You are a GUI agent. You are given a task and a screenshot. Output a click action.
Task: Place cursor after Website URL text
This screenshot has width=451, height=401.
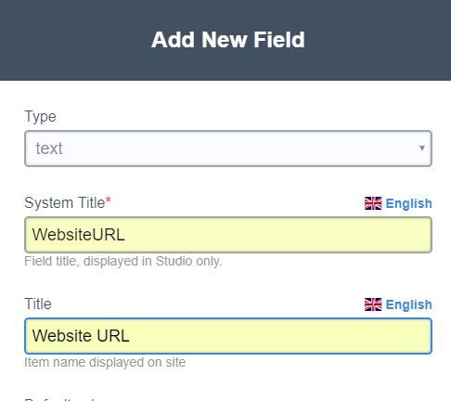(131, 336)
